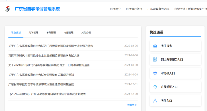Switch to the 专业计划 tab
The width and height of the screenshot is (207, 111).
[16, 33]
